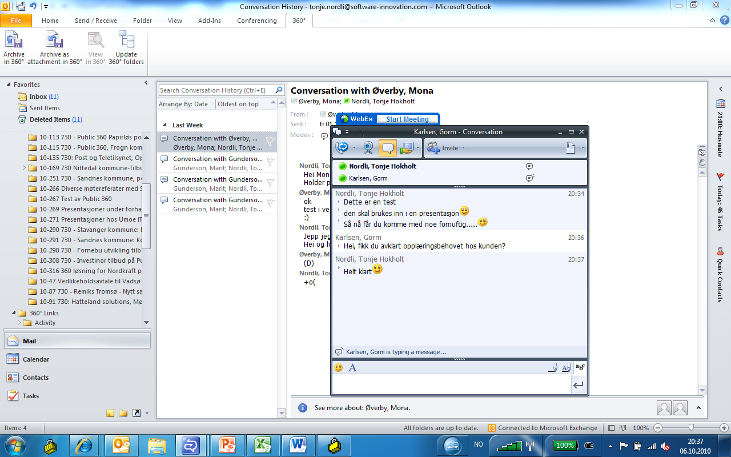The height and width of the screenshot is (457, 731).
Task: Start webcam video in conversation window
Action: pos(369,148)
